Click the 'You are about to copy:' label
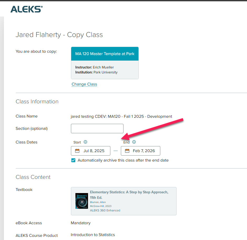Viewport: 247px width, 240px height. click(x=36, y=51)
